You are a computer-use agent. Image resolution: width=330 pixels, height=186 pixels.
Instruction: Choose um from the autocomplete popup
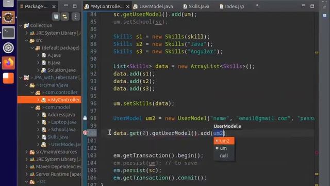pyautogui.click(x=224, y=148)
